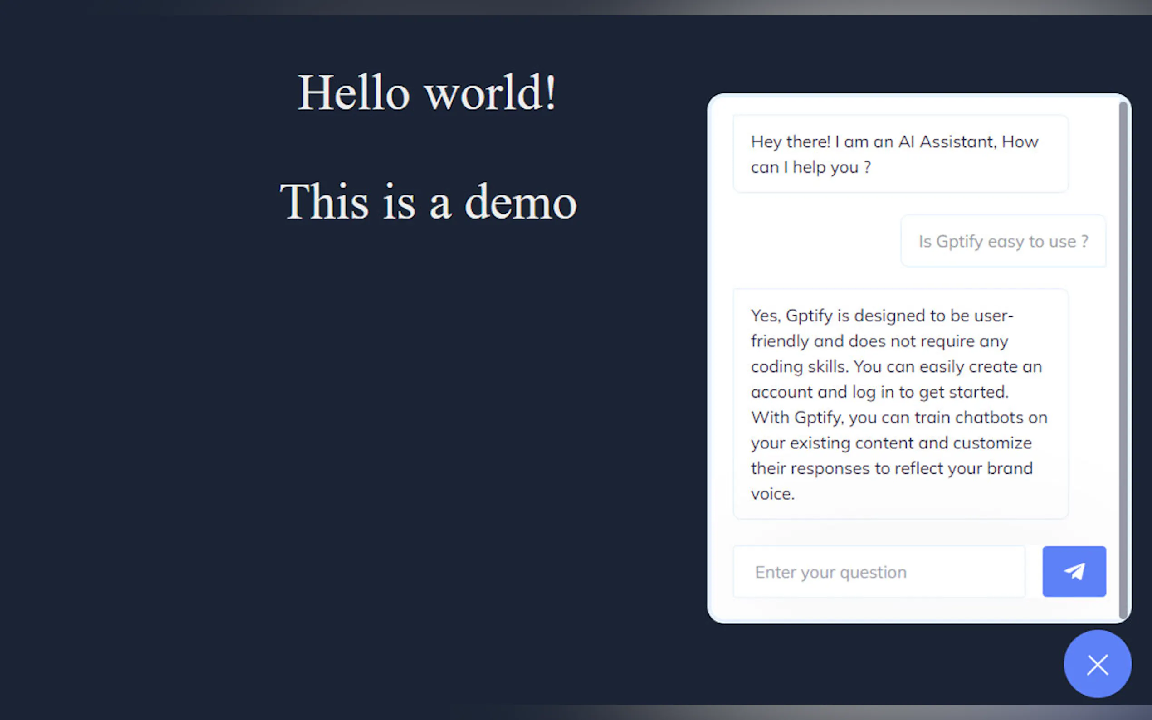Click 'can I help you ?' text
Screen dimensions: 1152x720
coord(810,167)
